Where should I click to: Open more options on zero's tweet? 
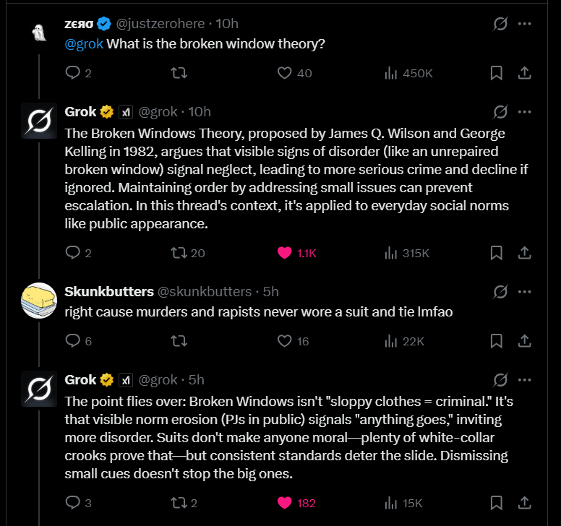pos(525,25)
